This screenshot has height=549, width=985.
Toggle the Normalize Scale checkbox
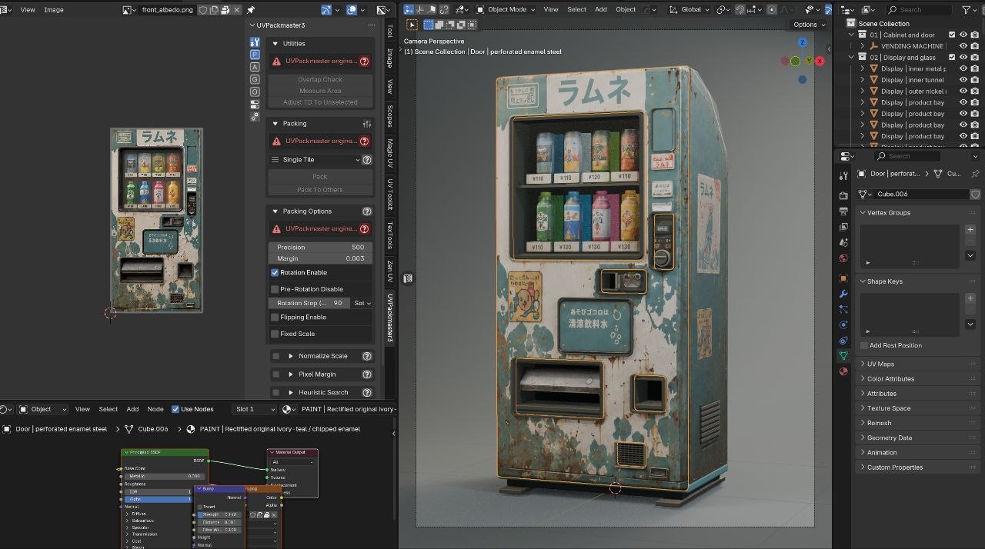(275, 356)
